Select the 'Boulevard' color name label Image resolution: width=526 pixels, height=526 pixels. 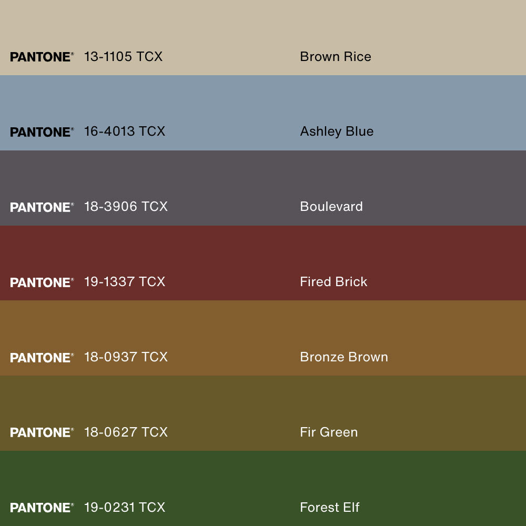pyautogui.click(x=331, y=207)
